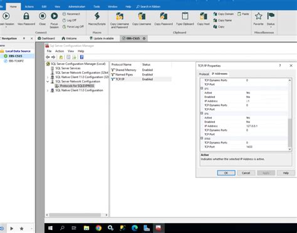Open the Tools ribbon tab
Screen dimensions: 297x233
point(96,7)
